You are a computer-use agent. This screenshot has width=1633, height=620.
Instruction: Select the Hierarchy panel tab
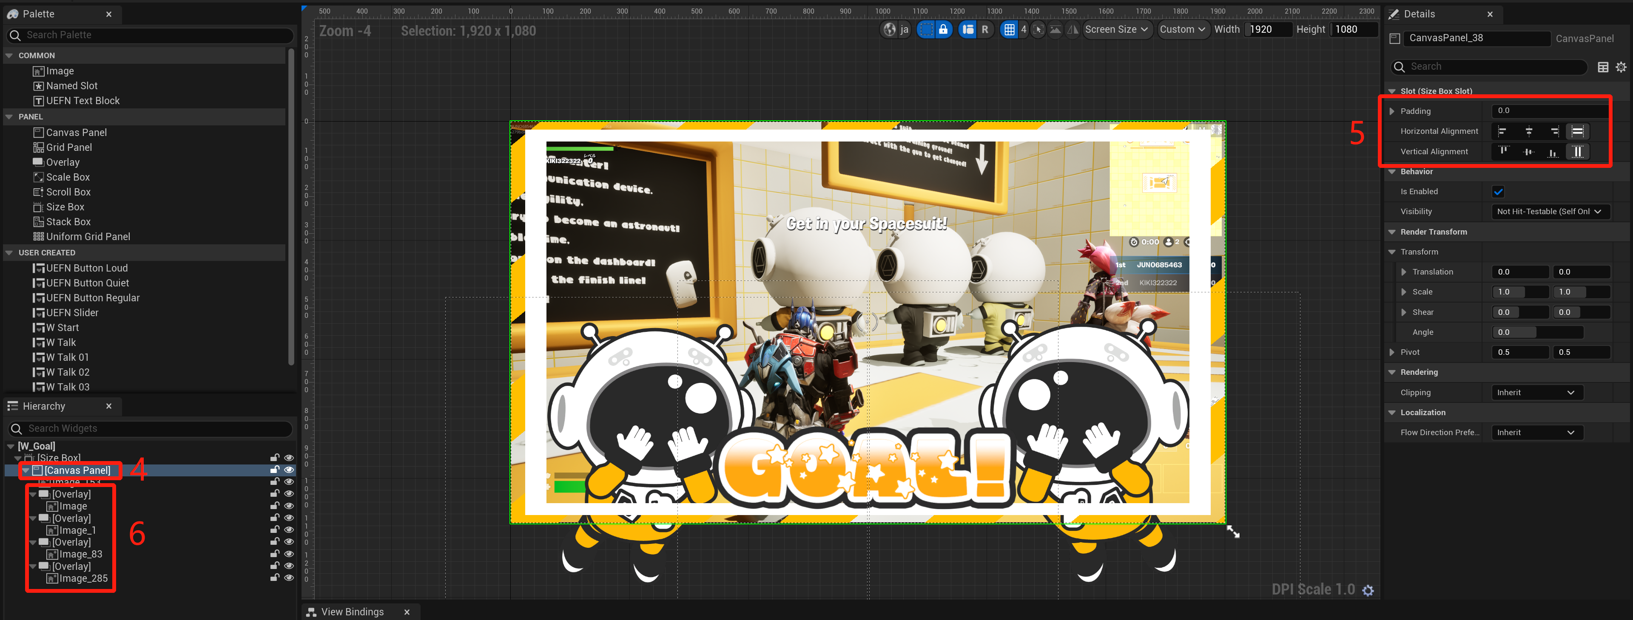[x=44, y=406]
